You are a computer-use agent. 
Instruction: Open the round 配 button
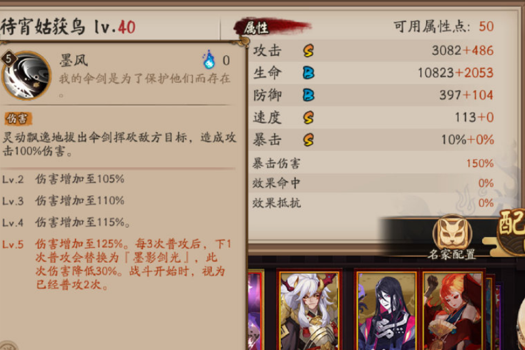512,232
